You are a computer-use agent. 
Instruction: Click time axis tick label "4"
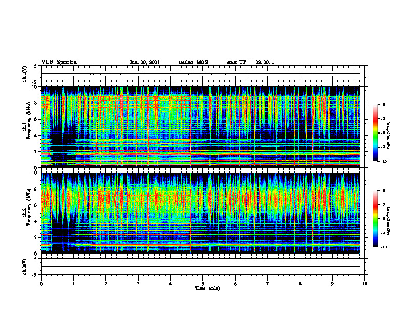[171, 284]
